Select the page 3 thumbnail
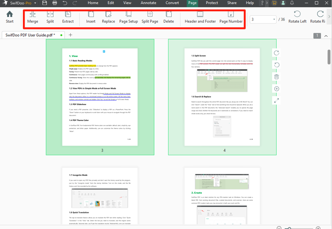Image resolution: width=332 pixels, height=229 pixels. point(100,97)
